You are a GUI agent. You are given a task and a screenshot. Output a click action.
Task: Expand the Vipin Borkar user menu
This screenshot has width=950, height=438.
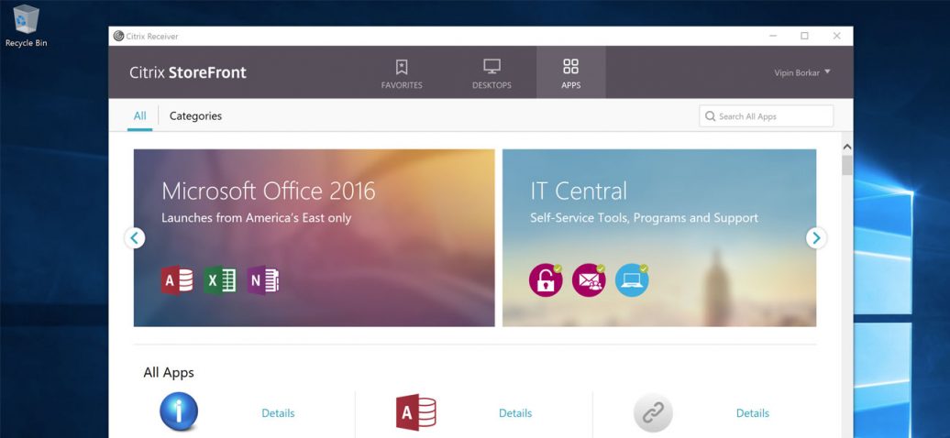click(x=801, y=72)
